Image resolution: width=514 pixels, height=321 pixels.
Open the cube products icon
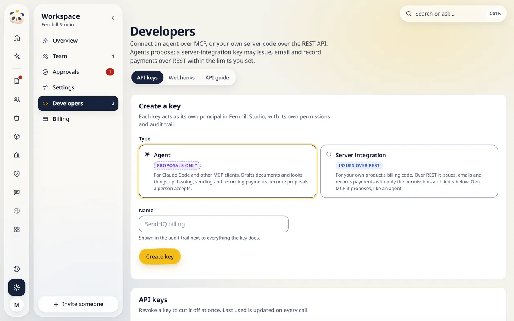(17, 137)
